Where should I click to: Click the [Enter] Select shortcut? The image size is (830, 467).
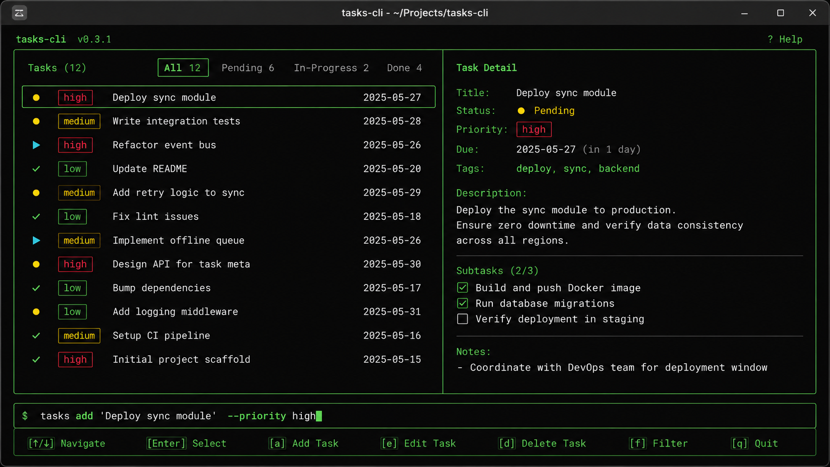[186, 444]
